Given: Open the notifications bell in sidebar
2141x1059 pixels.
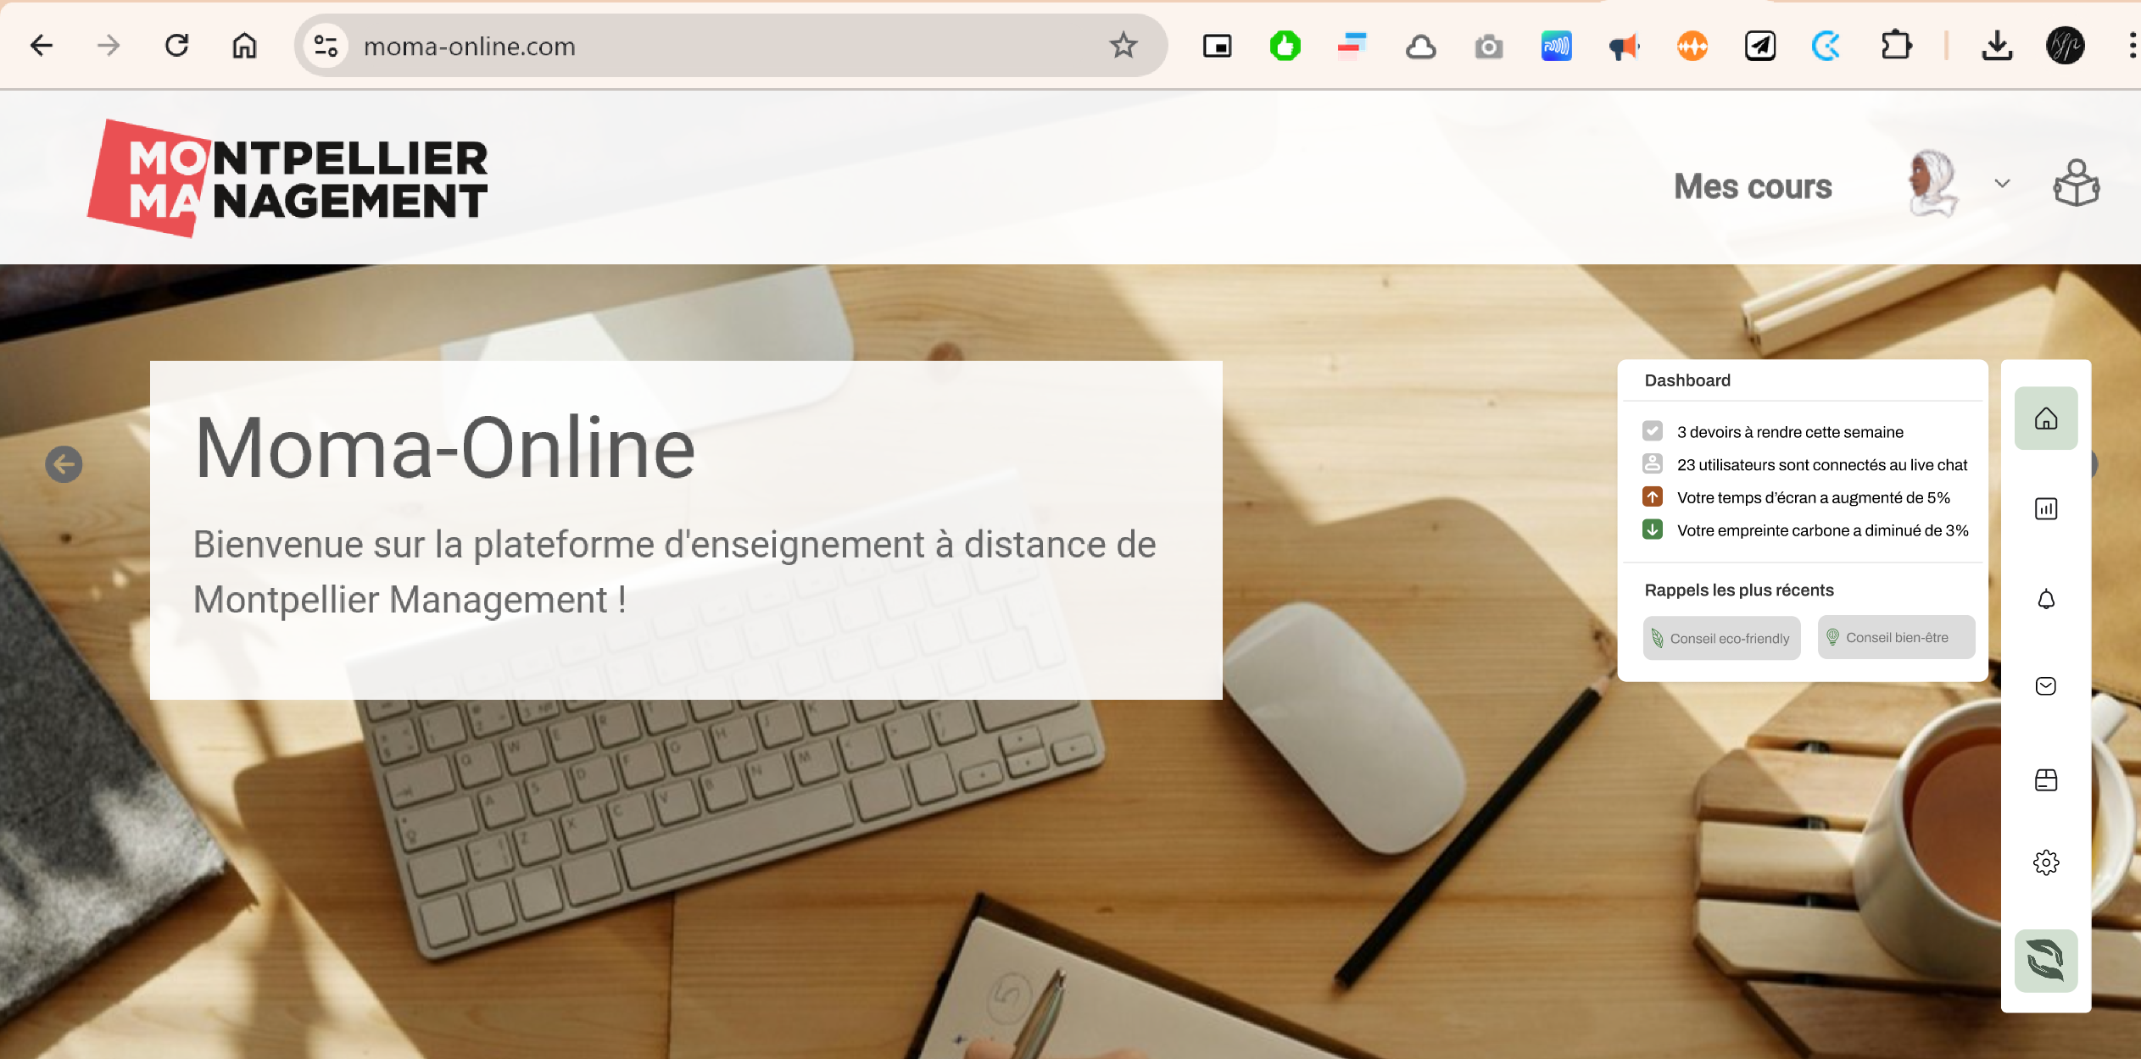Looking at the screenshot, I should (2046, 600).
